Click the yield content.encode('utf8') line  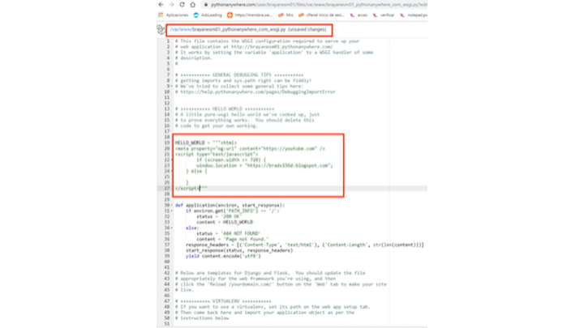click(224, 256)
